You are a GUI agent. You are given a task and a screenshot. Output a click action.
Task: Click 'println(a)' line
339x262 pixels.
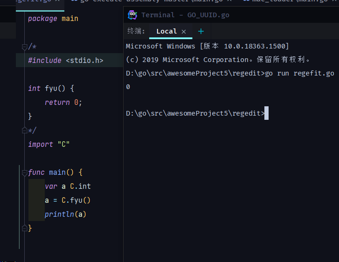tap(65, 214)
